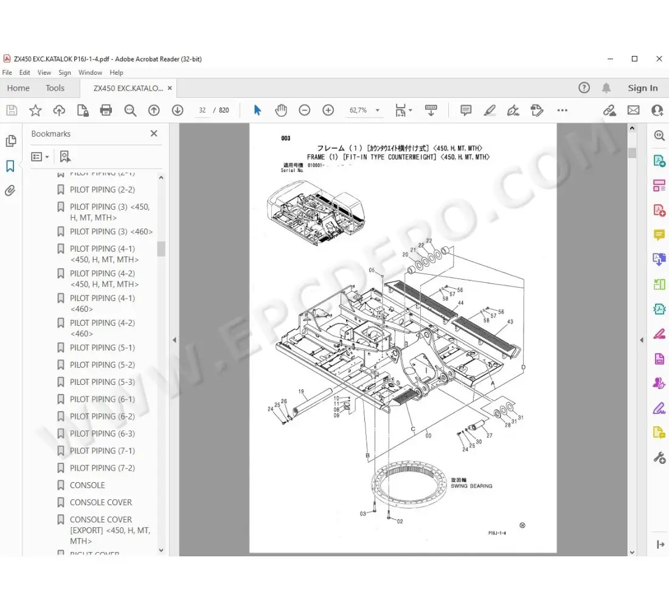Image resolution: width=669 pixels, height=608 pixels.
Task: Open the PILOT PIPING (3) <460> bookmark
Action: tap(111, 232)
